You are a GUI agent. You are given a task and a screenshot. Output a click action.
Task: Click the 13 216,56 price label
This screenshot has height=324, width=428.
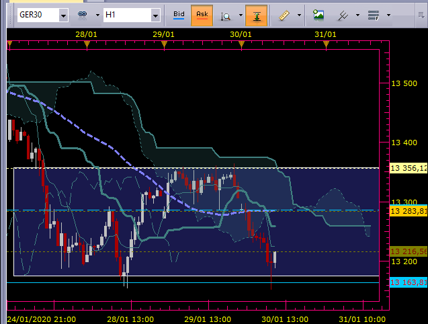tap(409, 251)
